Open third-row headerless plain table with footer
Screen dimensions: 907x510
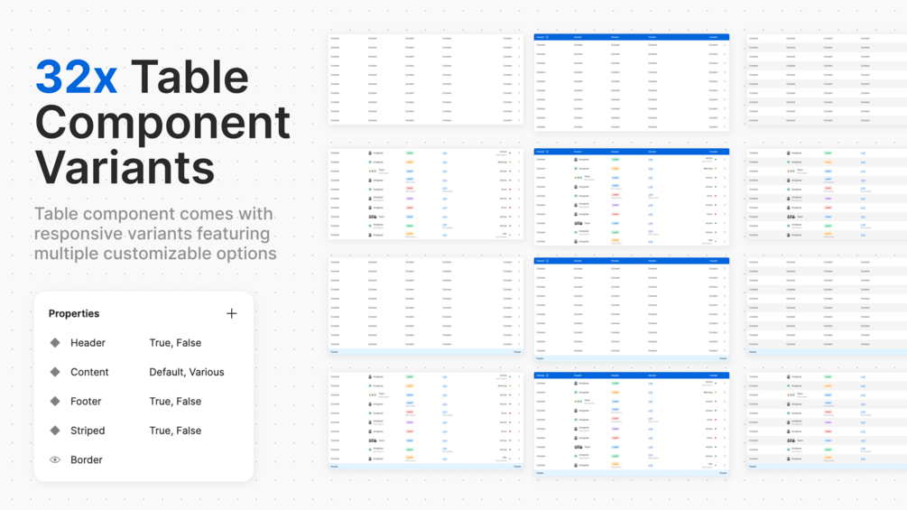pos(426,306)
